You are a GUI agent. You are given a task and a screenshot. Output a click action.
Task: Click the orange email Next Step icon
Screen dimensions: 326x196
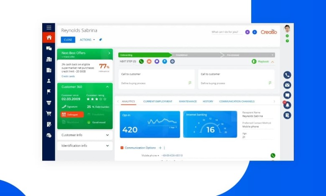(x=149, y=61)
